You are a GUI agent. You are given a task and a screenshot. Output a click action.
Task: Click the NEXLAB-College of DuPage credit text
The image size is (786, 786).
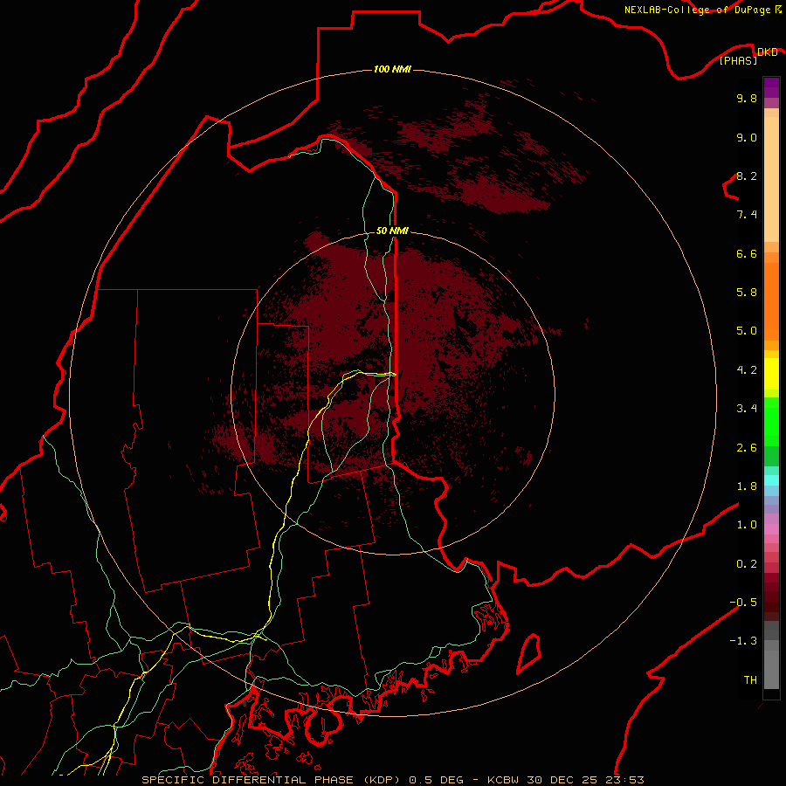point(700,10)
